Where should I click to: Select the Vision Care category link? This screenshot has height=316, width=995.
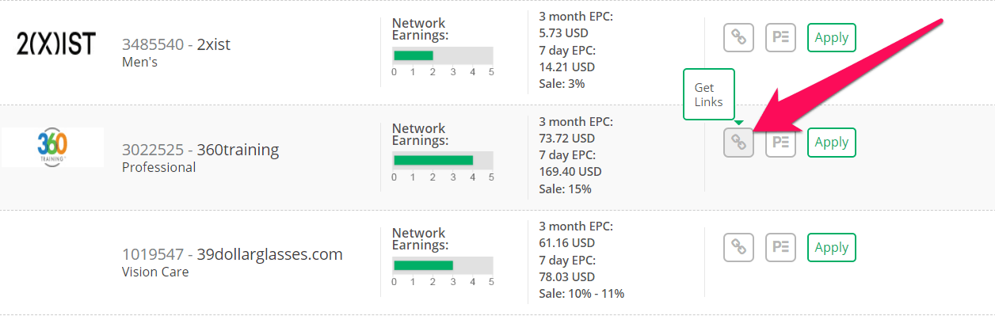155,272
